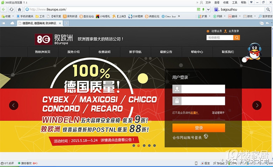Close the 德国转运 tab
Image resolution: width=273 pixels, height=167 pixels.
60,23
